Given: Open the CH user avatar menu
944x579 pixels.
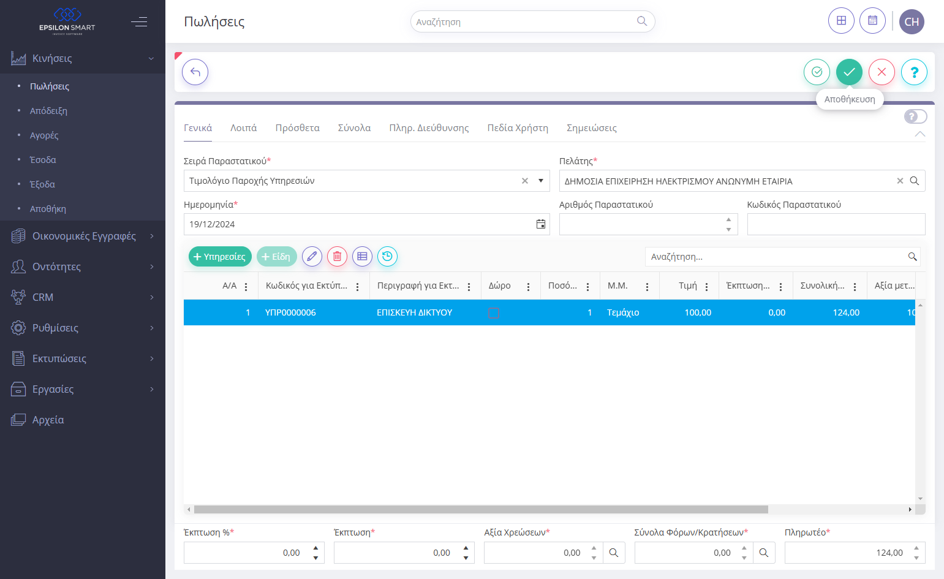Looking at the screenshot, I should [x=912, y=21].
